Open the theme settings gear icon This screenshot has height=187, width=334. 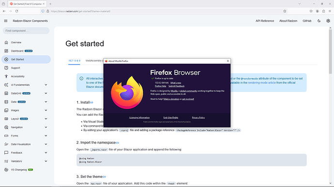328,21
